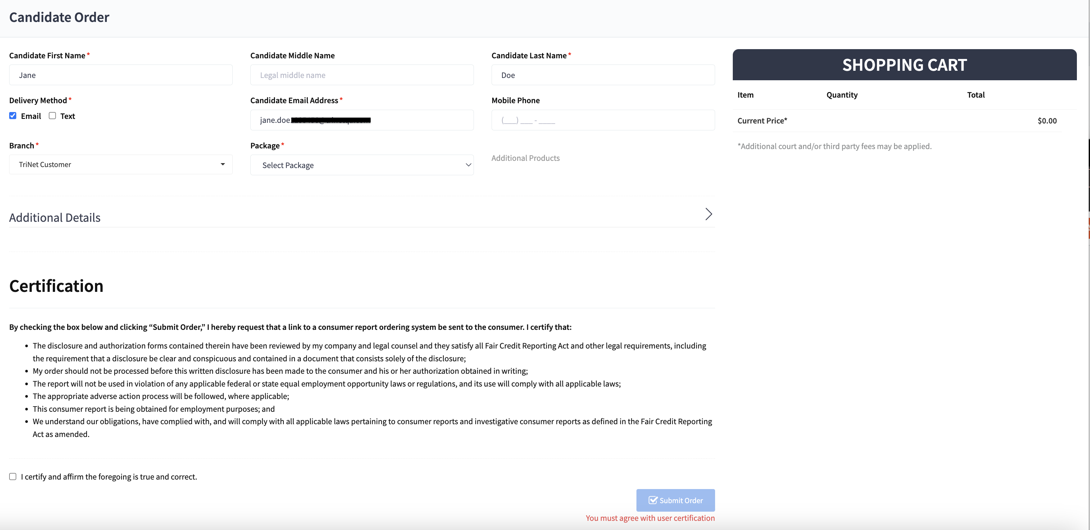Expand Additional Details with the chevron arrow
Viewport: 1090px width, 530px height.
coord(708,214)
